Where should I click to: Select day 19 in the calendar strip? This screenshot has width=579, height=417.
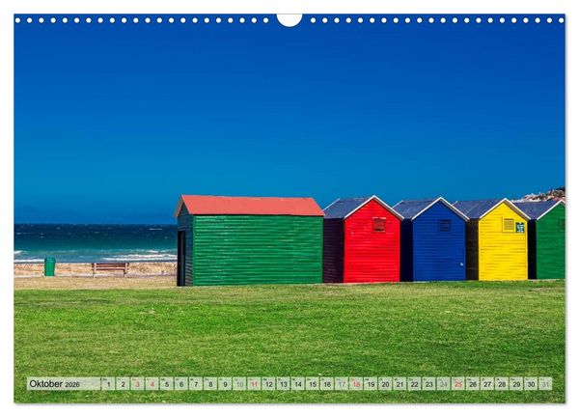[x=371, y=384]
